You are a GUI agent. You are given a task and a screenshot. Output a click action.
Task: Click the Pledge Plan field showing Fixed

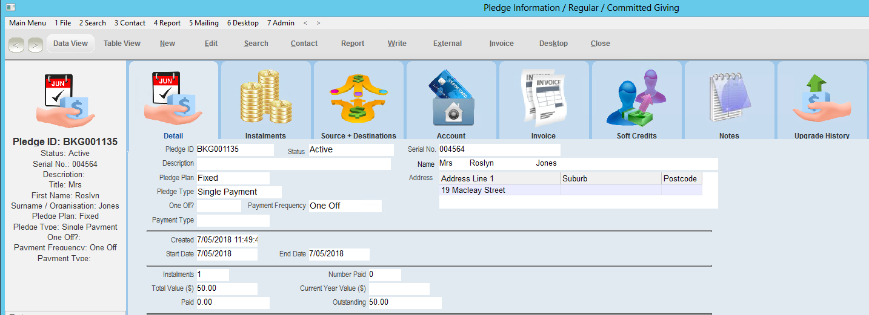233,178
